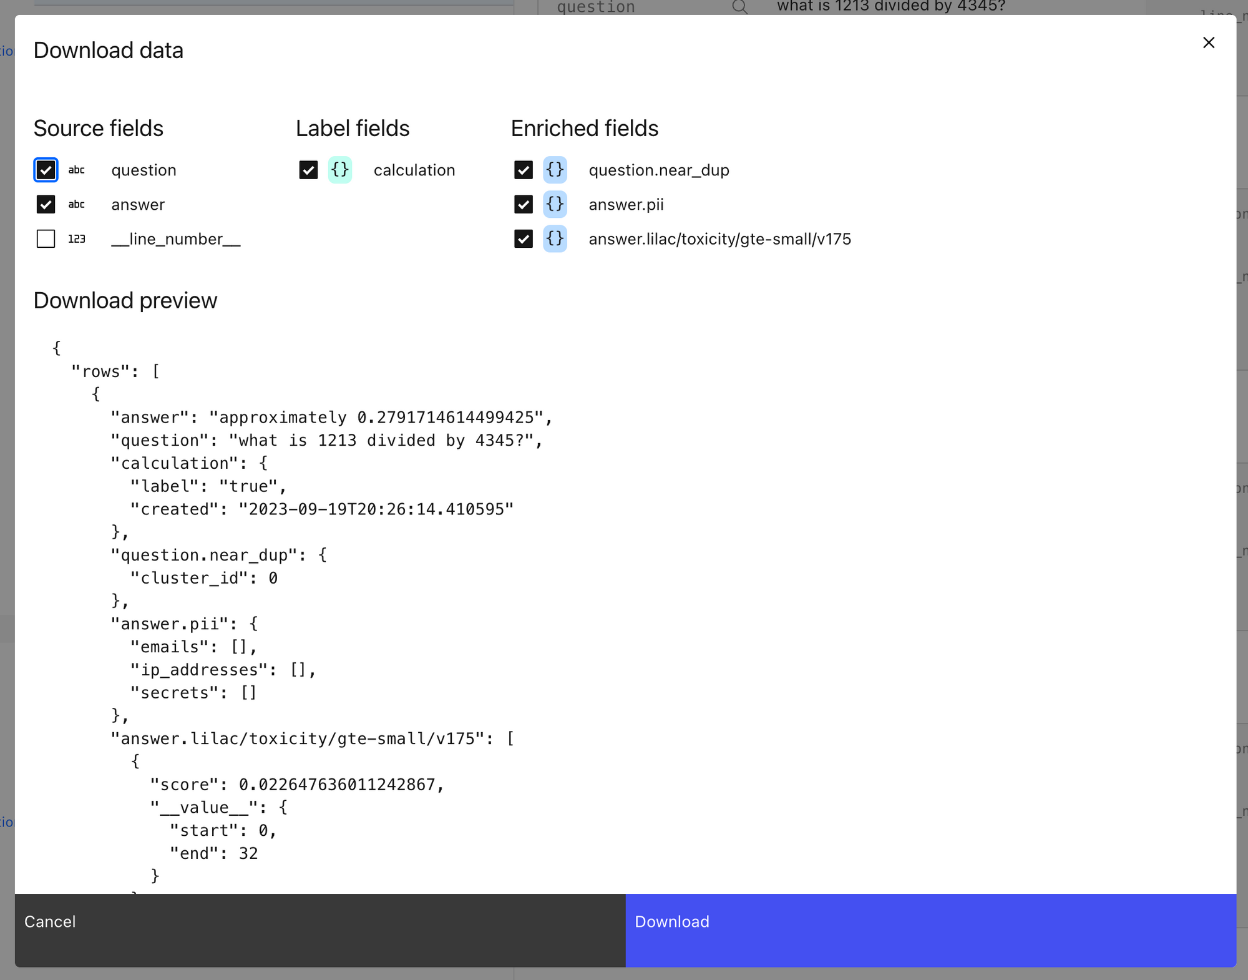Uncheck the calculation label field checkbox
The image size is (1248, 980).
308,170
